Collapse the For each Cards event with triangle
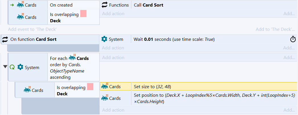Image resolution: width=298 pixels, height=115 pixels. (5, 67)
